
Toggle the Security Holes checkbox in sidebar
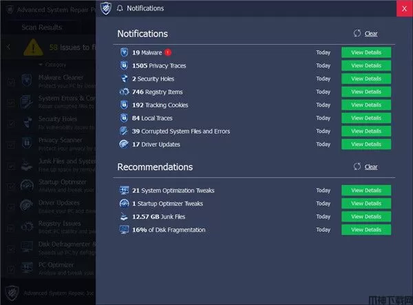pyautogui.click(x=10, y=123)
